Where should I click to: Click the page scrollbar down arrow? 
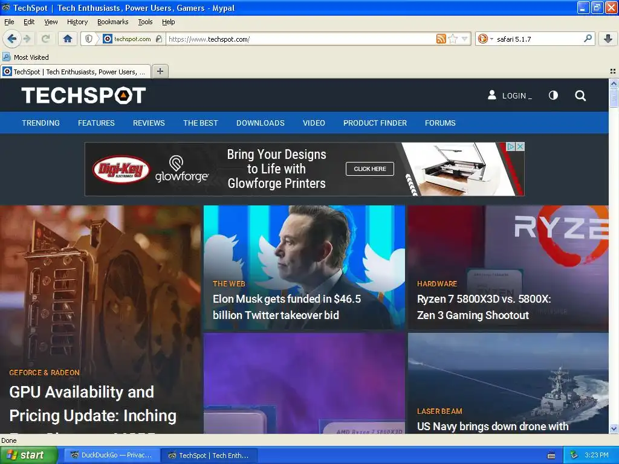click(614, 428)
